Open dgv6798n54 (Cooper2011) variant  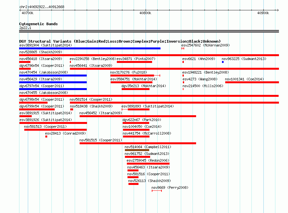click(x=42, y=99)
